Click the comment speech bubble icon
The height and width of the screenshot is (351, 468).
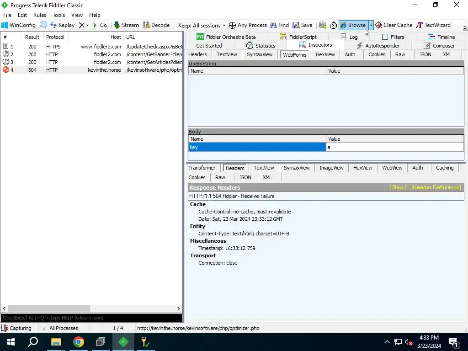(x=43, y=25)
